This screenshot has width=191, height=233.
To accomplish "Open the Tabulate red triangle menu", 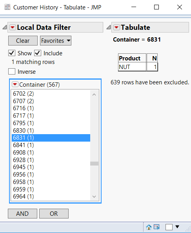I will point(116,27).
